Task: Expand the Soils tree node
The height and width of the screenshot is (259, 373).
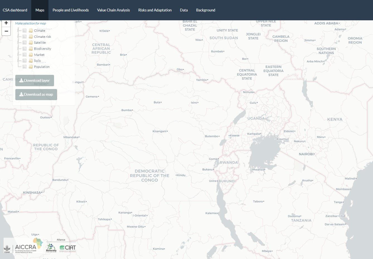Action: tap(18, 60)
